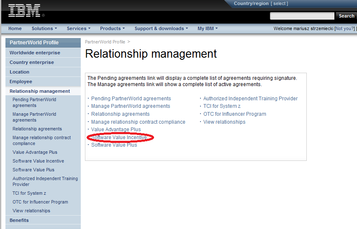Open Manage PartnerWorld agreements main link
The width and height of the screenshot is (357, 229).
tap(131, 106)
